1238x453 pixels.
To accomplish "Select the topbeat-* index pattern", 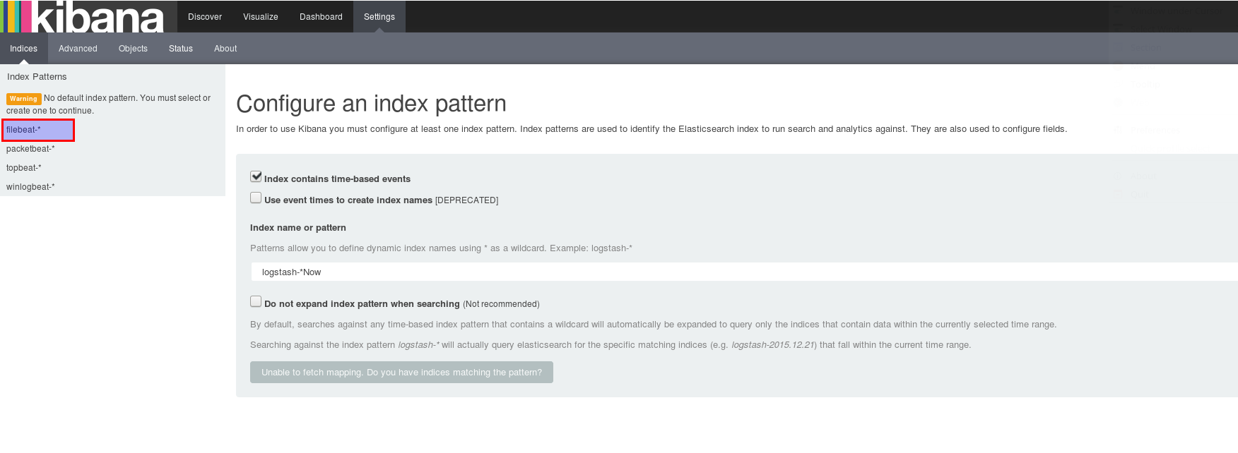I will tap(24, 168).
